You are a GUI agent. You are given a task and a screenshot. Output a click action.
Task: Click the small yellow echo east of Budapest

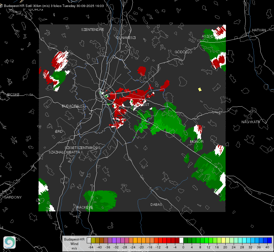(x=200, y=90)
